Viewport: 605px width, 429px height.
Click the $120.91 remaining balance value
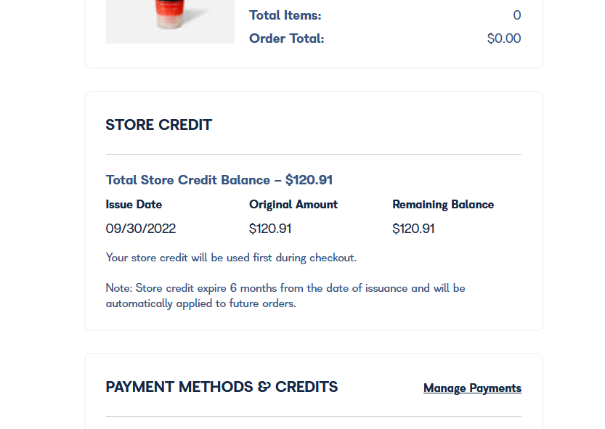[x=413, y=229]
